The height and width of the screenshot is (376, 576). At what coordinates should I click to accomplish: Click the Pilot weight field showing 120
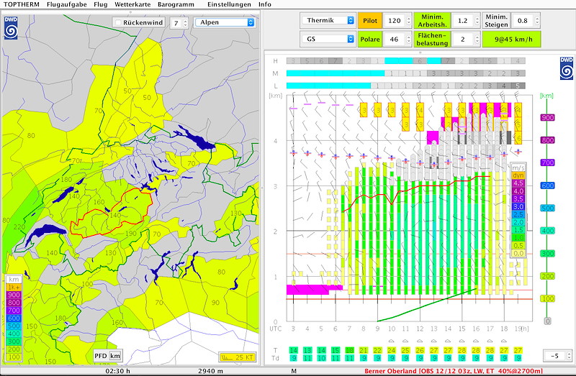click(394, 21)
